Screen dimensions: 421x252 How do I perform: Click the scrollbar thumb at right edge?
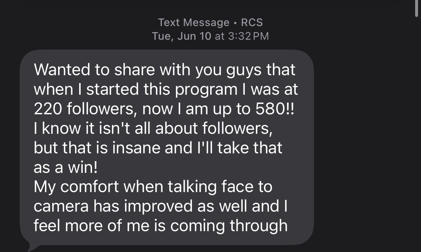[x=416, y=8]
